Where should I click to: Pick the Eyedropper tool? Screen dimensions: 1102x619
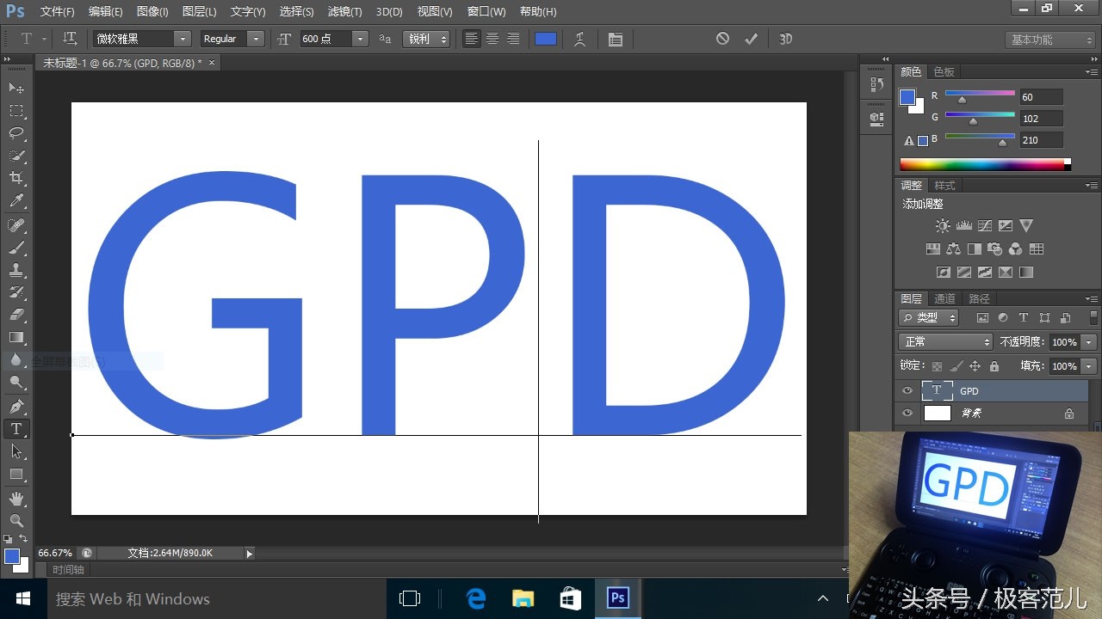[16, 201]
